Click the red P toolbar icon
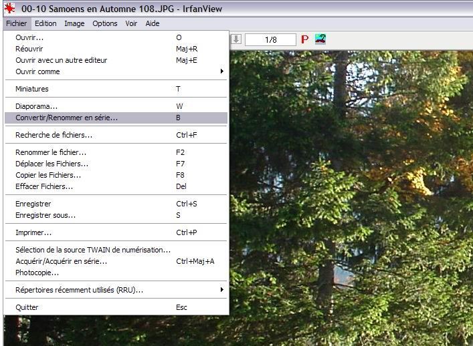 (304, 39)
